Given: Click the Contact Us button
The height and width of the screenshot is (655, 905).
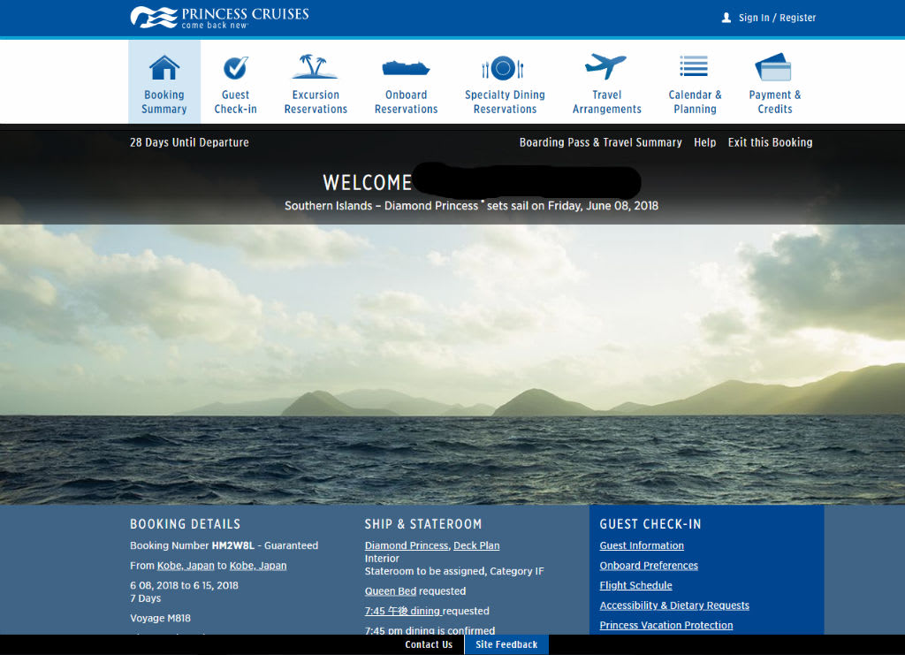Looking at the screenshot, I should [x=429, y=644].
